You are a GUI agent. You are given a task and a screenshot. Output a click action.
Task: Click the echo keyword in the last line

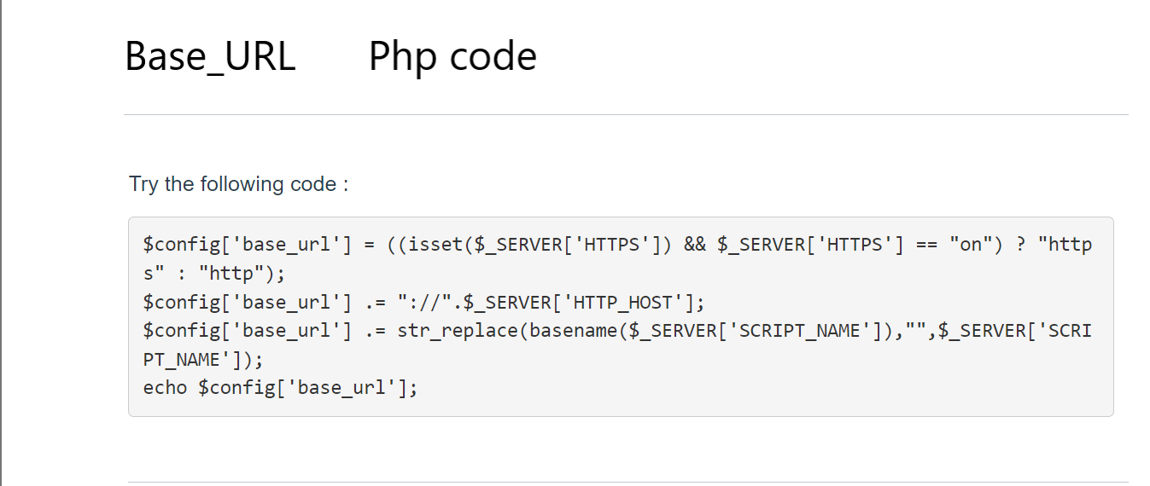click(166, 387)
